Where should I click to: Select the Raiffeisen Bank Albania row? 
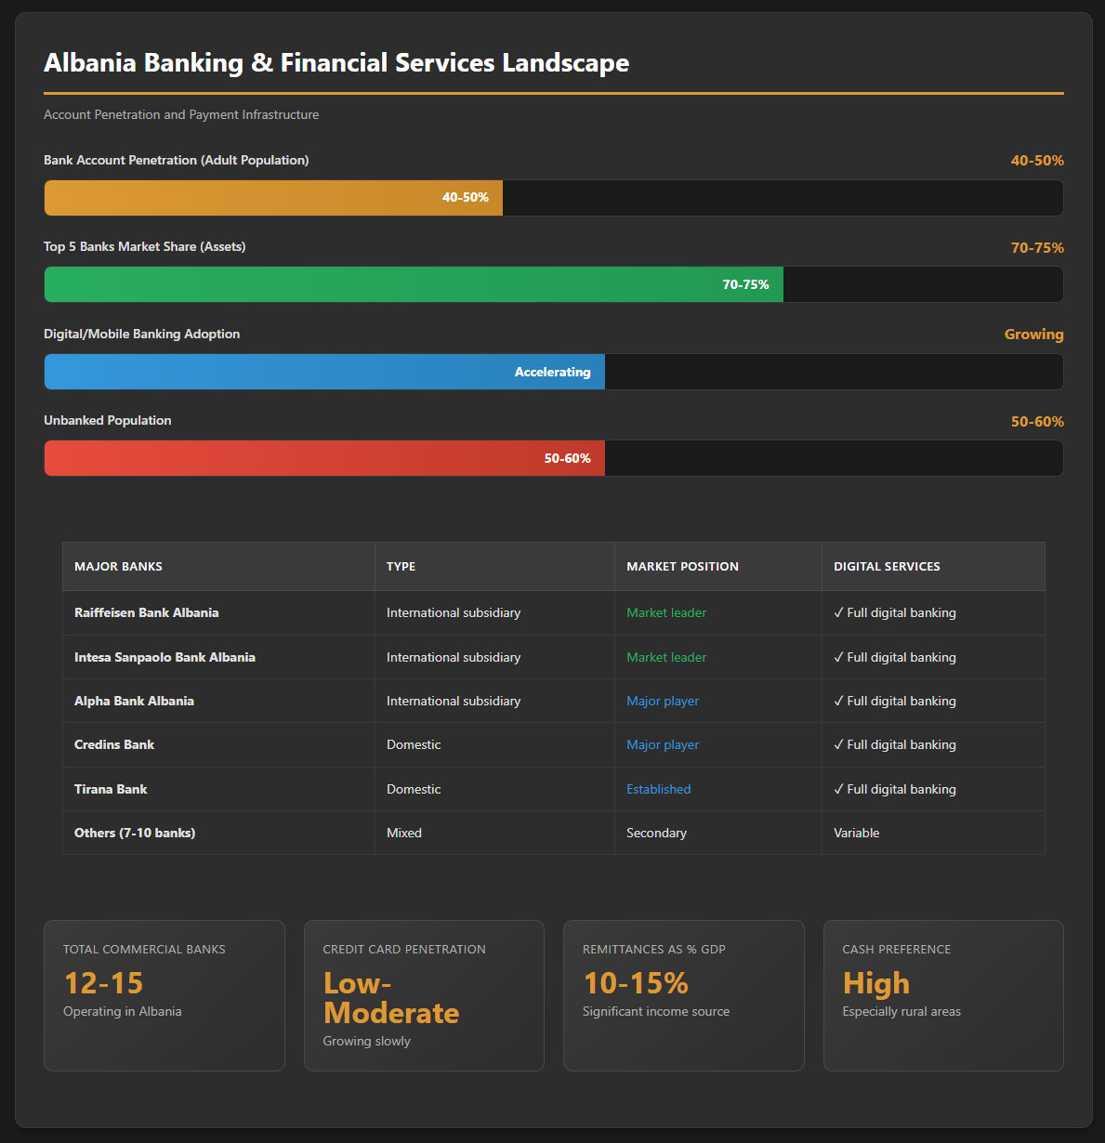pyautogui.click(x=147, y=612)
